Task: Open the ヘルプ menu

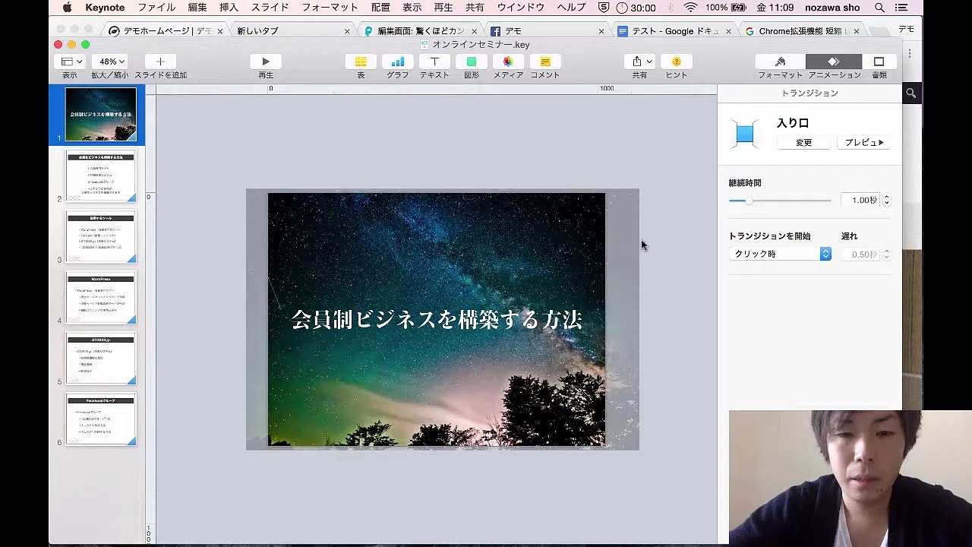Action: point(571,8)
